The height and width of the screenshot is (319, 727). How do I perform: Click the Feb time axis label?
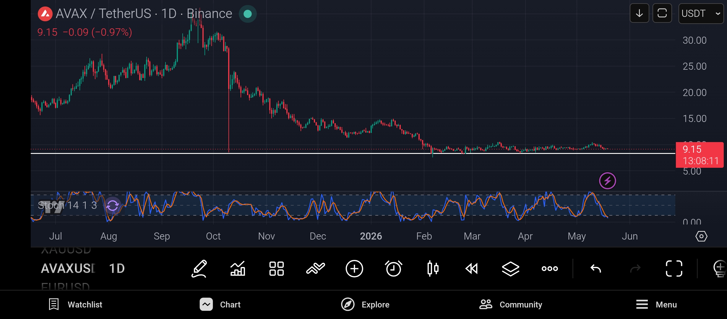424,236
